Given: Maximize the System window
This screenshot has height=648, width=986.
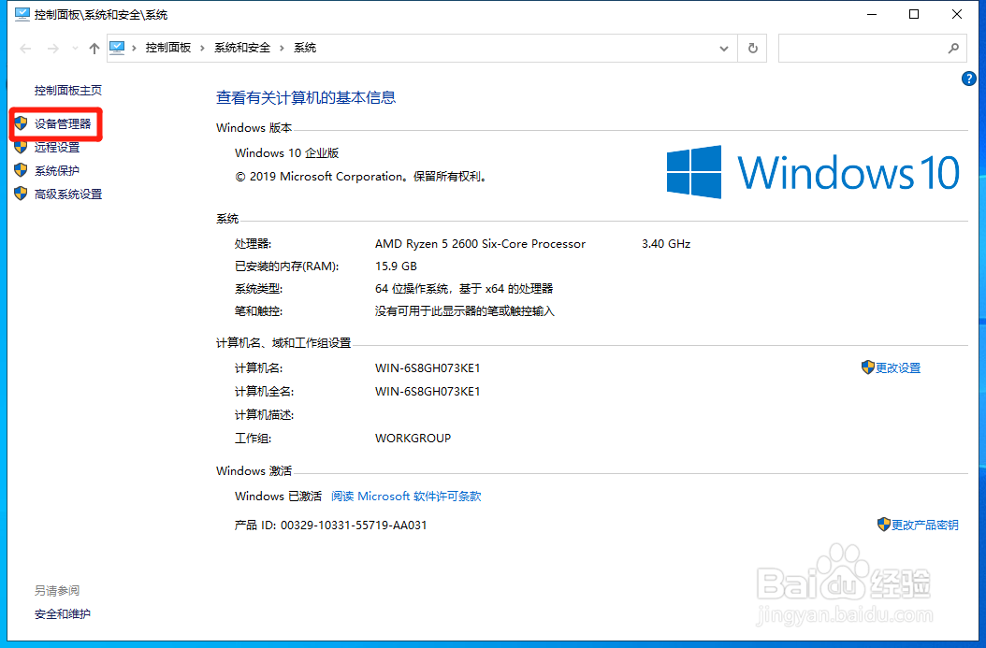Looking at the screenshot, I should click(914, 14).
